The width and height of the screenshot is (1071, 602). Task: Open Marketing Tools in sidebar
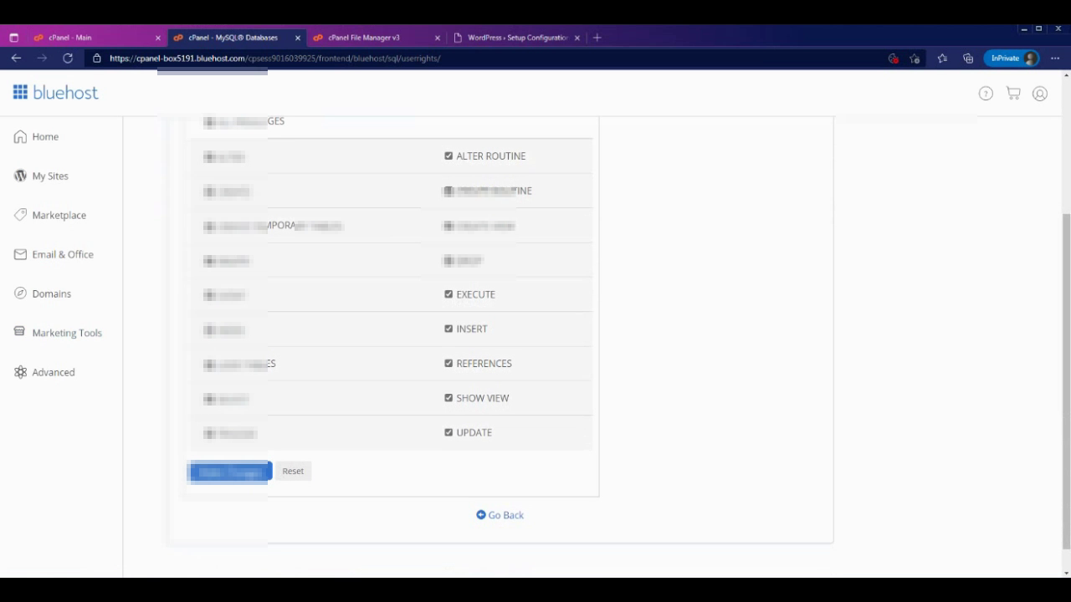coord(66,333)
